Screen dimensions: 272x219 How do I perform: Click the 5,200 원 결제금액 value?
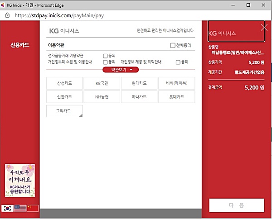pos(254,88)
